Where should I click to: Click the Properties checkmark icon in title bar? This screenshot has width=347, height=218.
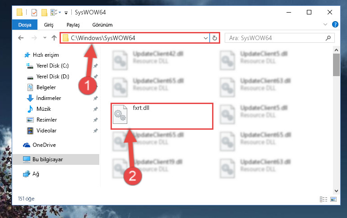click(x=34, y=13)
